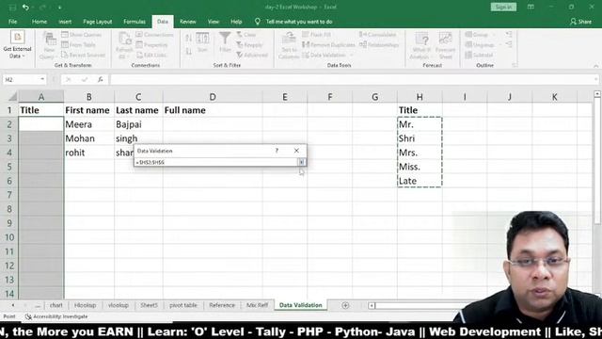Open the custom Sort dialog
This screenshot has height=339, width=602.
click(x=202, y=42)
